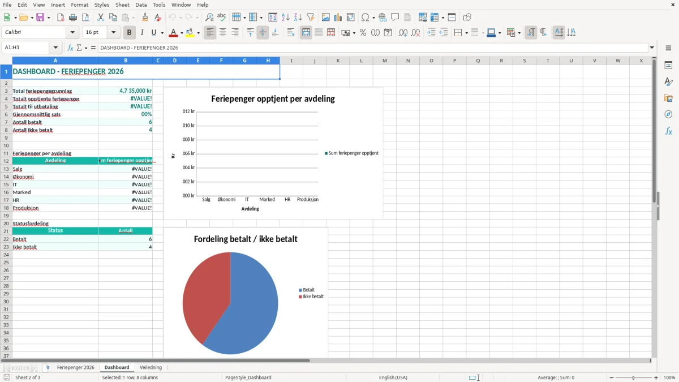Click the Print icon
Viewport: 679px width, 382px height.
(x=73, y=18)
